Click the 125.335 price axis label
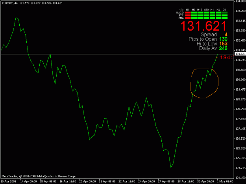The width and height of the screenshot is (246, 184). 240,158
